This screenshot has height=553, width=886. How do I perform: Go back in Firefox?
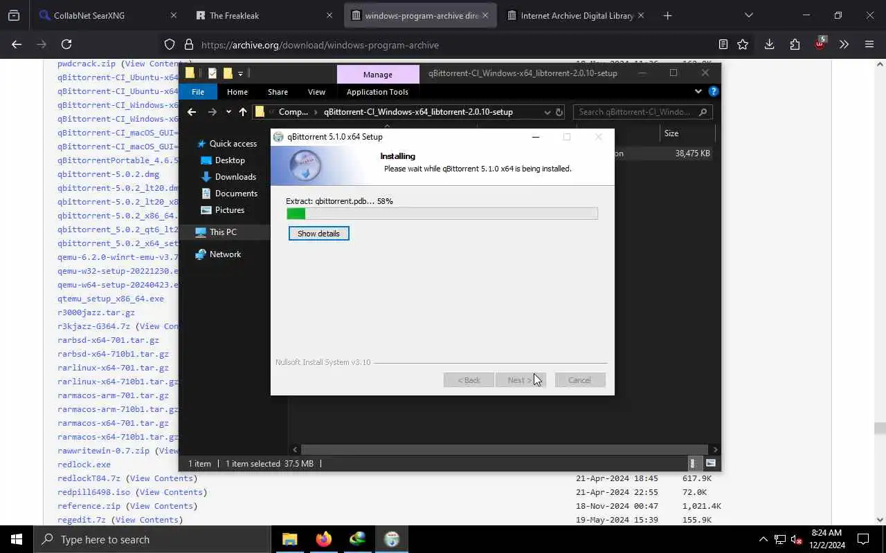[x=17, y=45]
